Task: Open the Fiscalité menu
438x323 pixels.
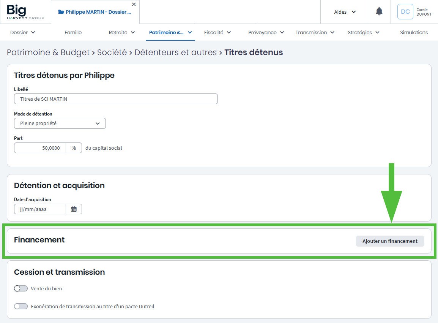Action: (217, 32)
